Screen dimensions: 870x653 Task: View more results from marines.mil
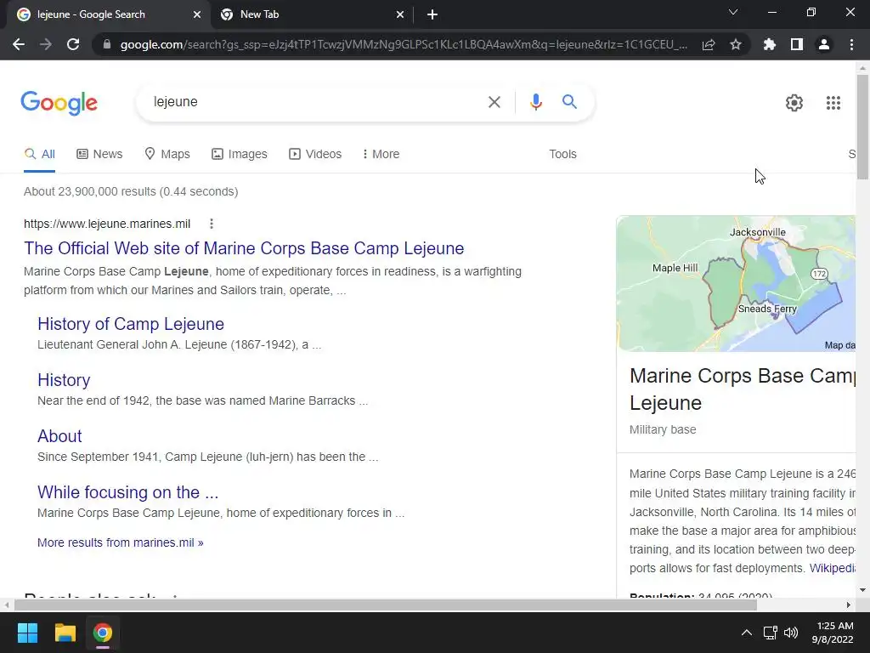click(121, 542)
